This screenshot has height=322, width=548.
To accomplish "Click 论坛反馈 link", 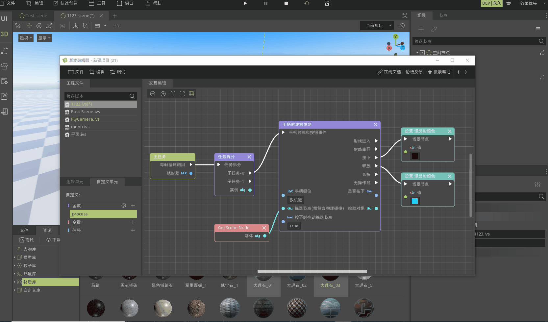I will (414, 72).
